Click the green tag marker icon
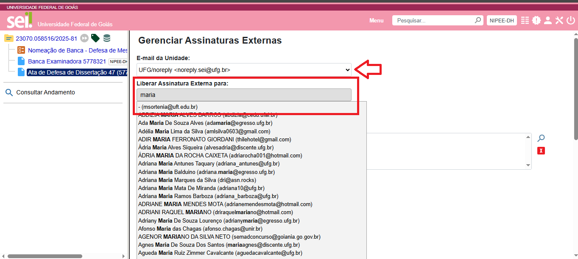This screenshot has width=578, height=259. click(95, 39)
